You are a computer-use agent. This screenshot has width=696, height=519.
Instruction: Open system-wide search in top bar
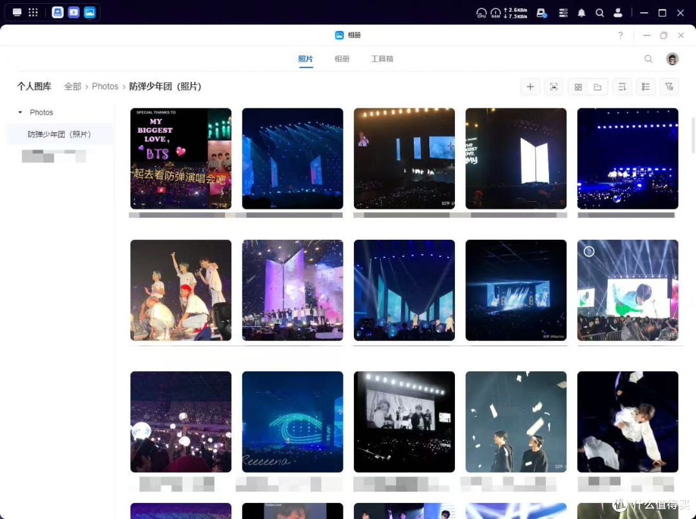600,13
